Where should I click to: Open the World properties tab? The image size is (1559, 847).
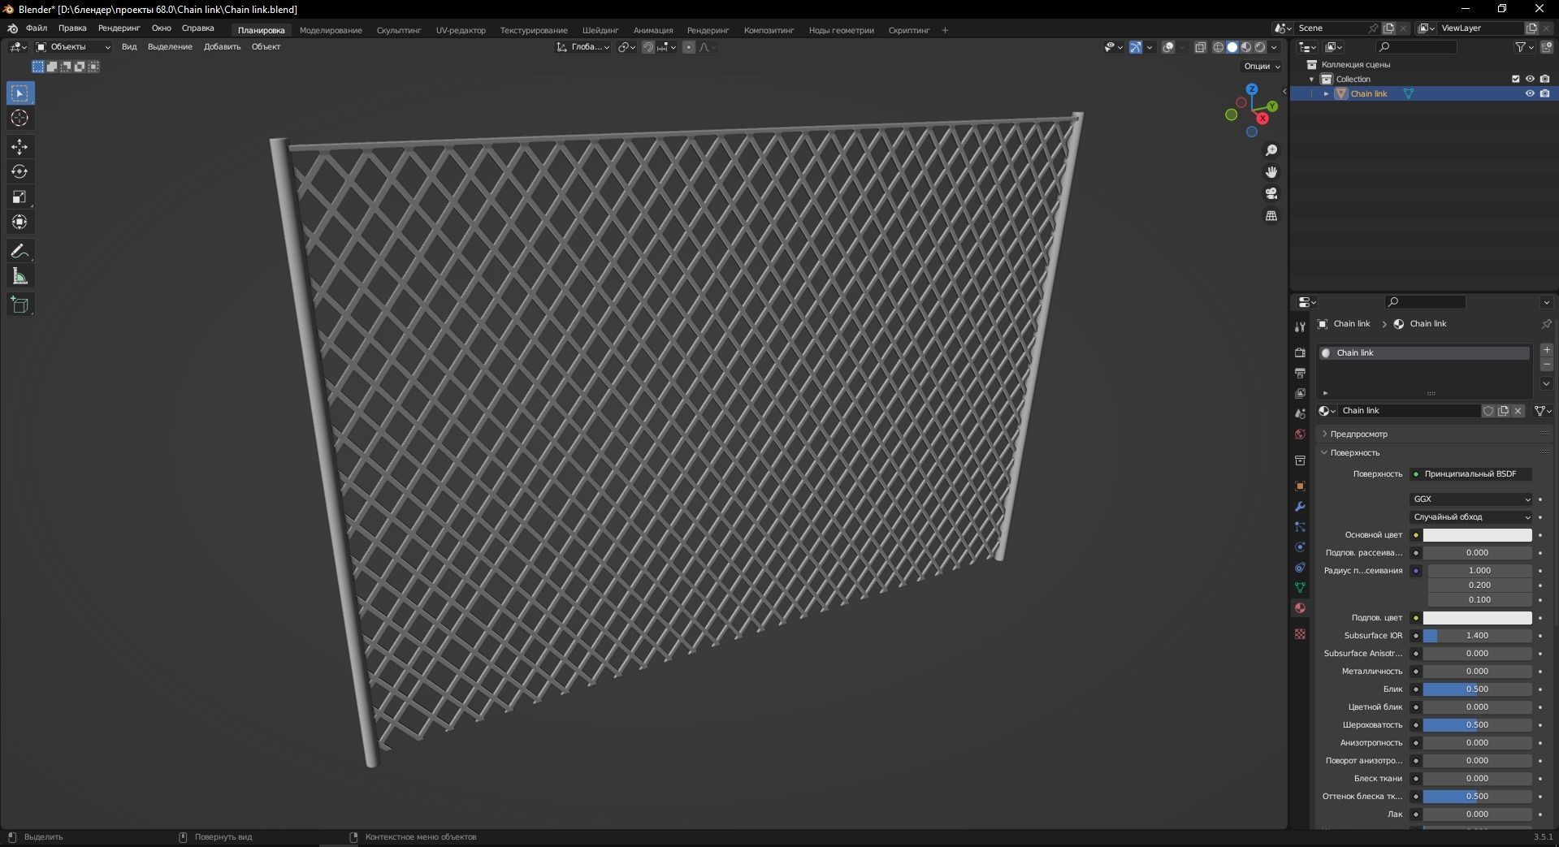click(x=1300, y=434)
